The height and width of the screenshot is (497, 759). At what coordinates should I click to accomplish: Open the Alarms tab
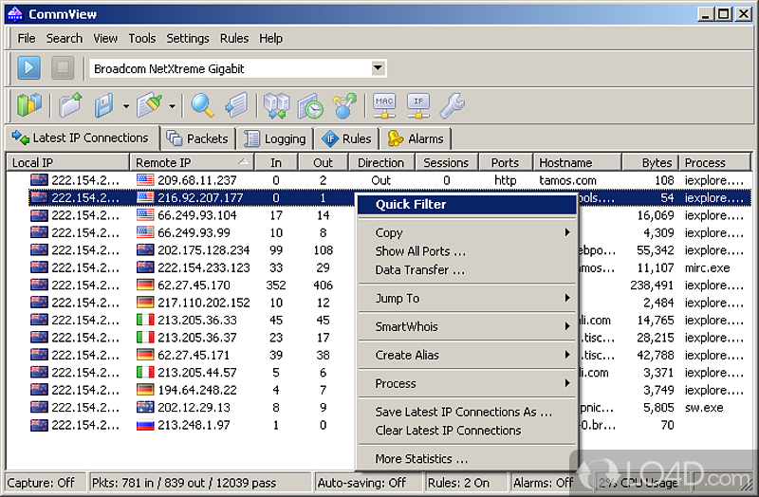[416, 138]
